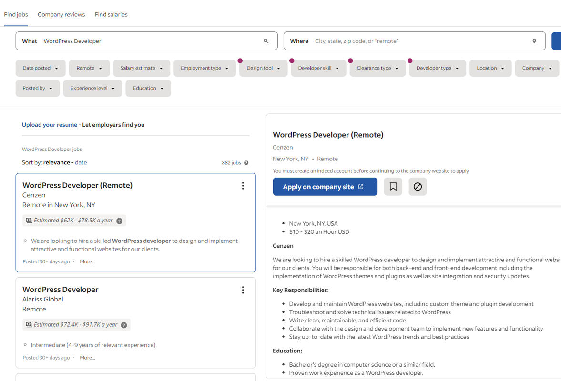Click the salary icon on Cenzen estimated pay
Viewport: 561px width, 381px height.
(29, 221)
